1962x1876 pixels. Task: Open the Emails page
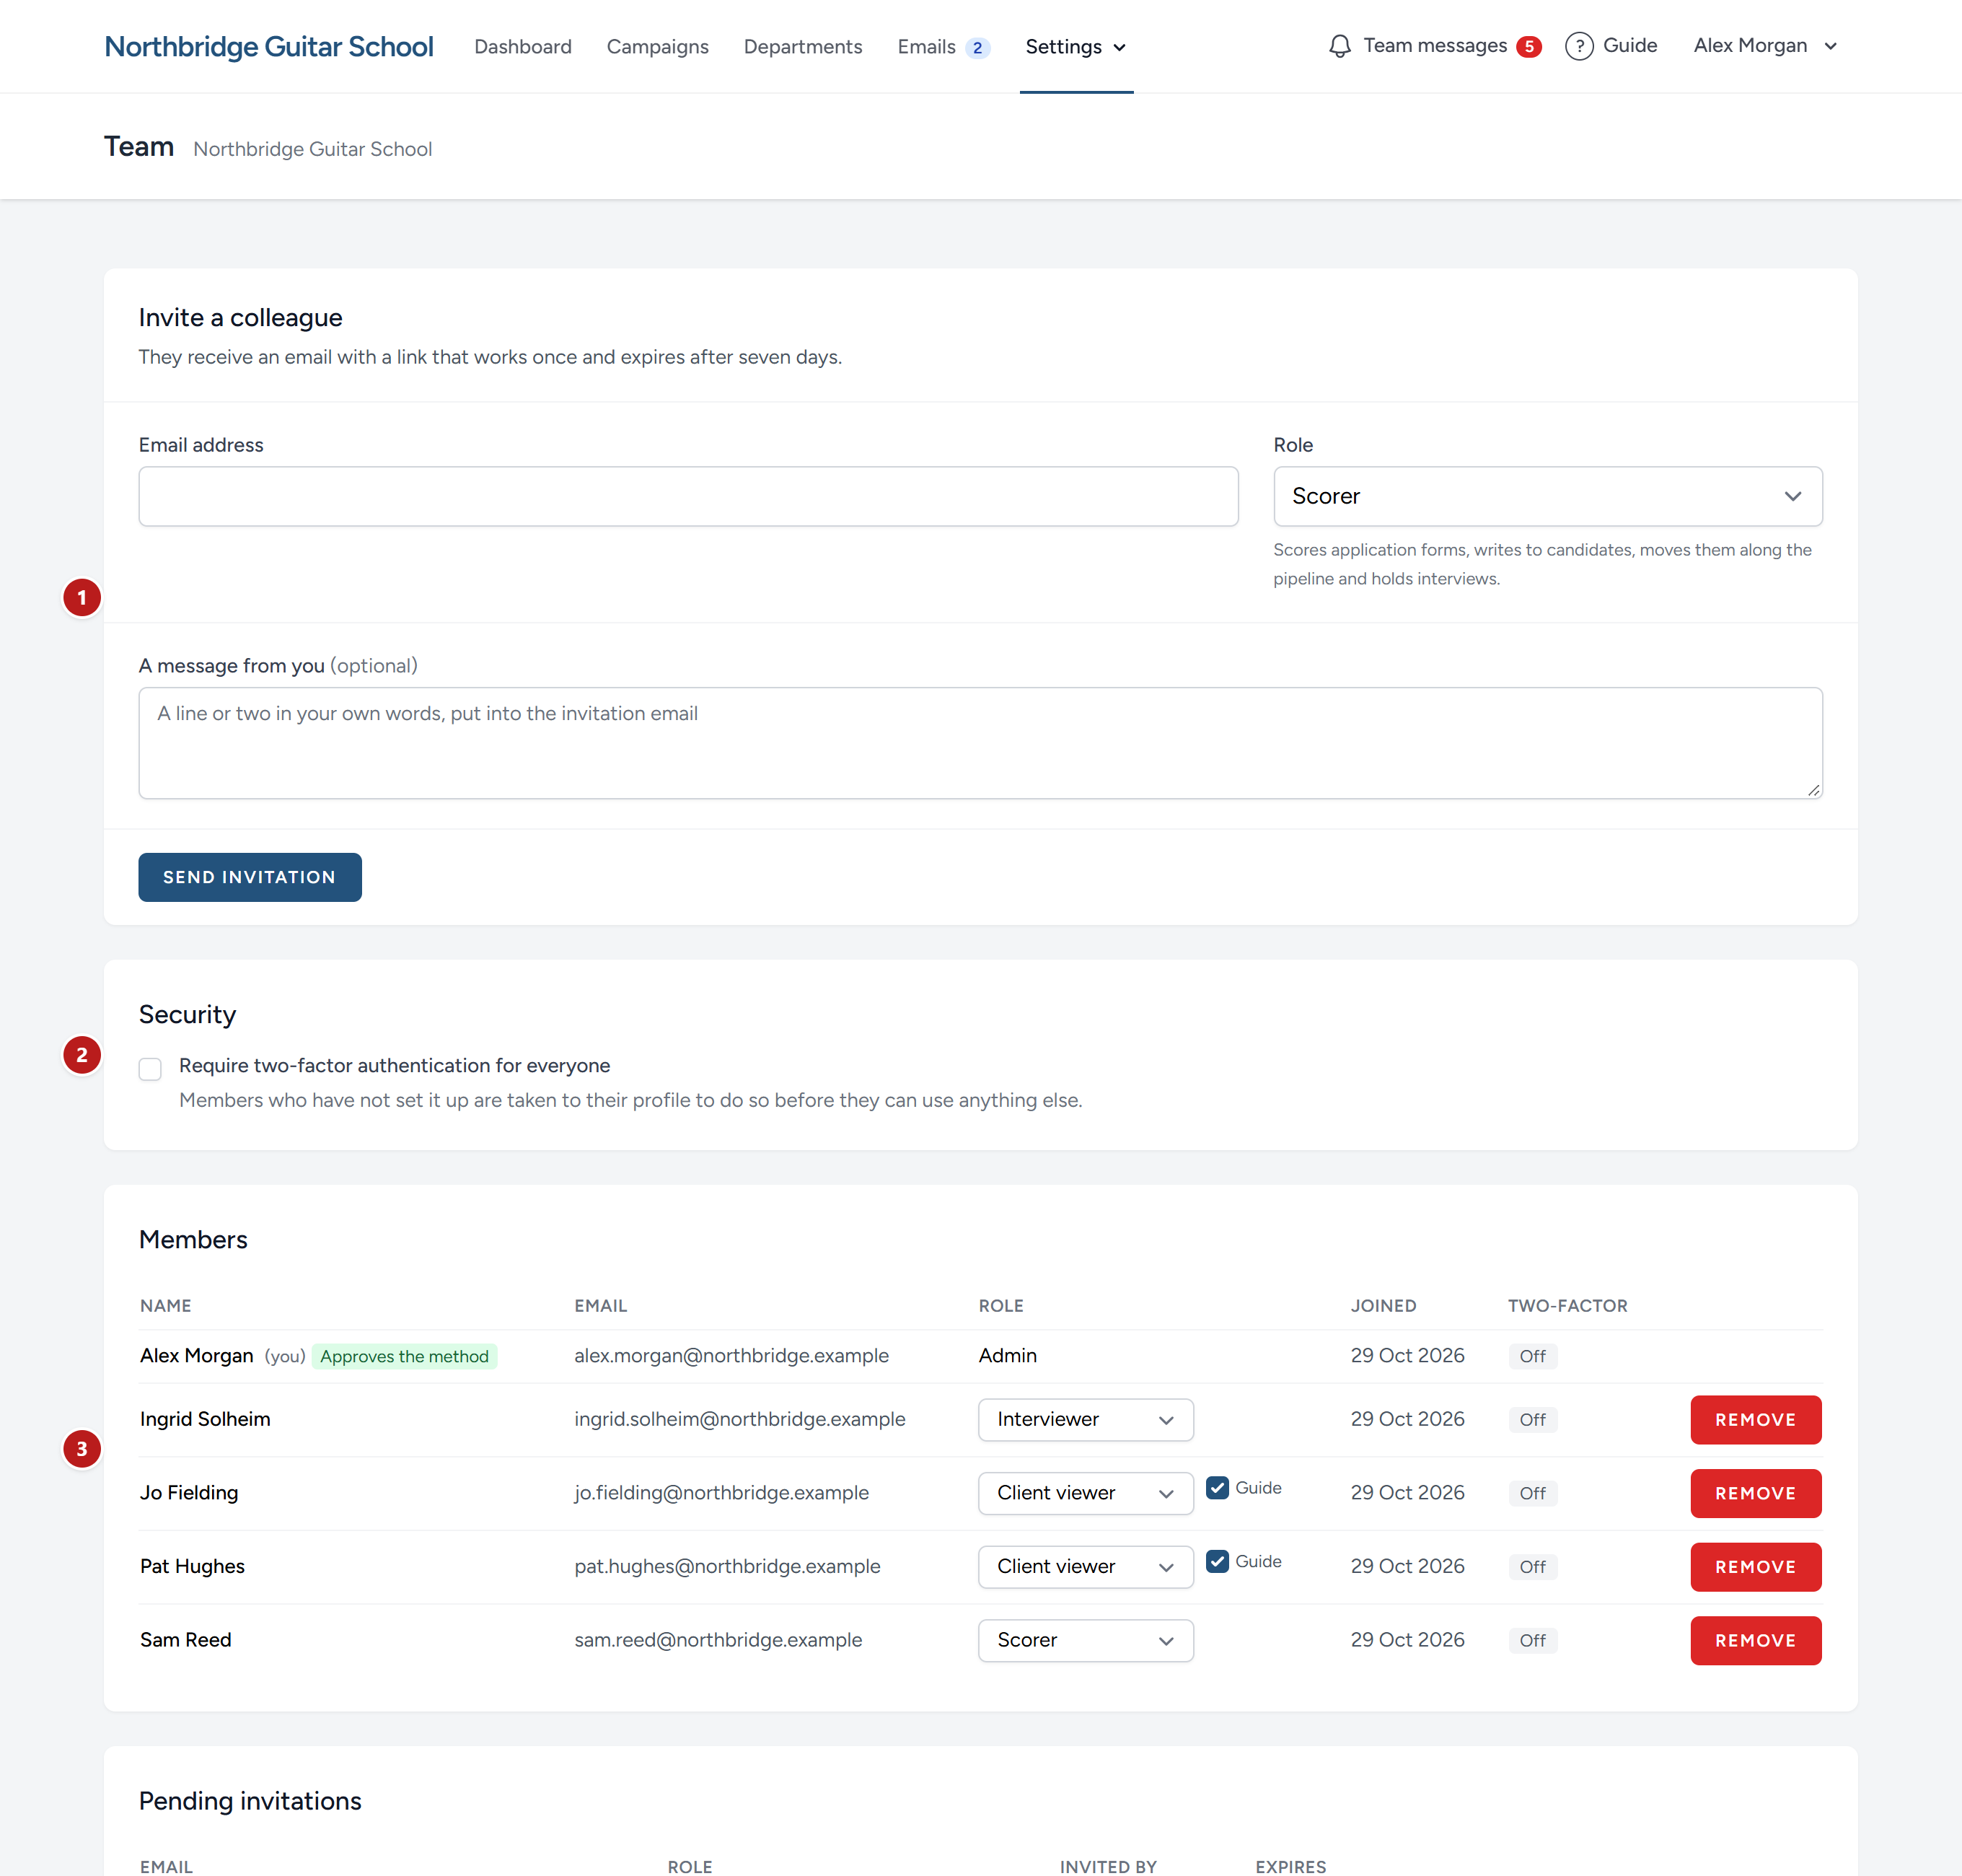coord(925,47)
